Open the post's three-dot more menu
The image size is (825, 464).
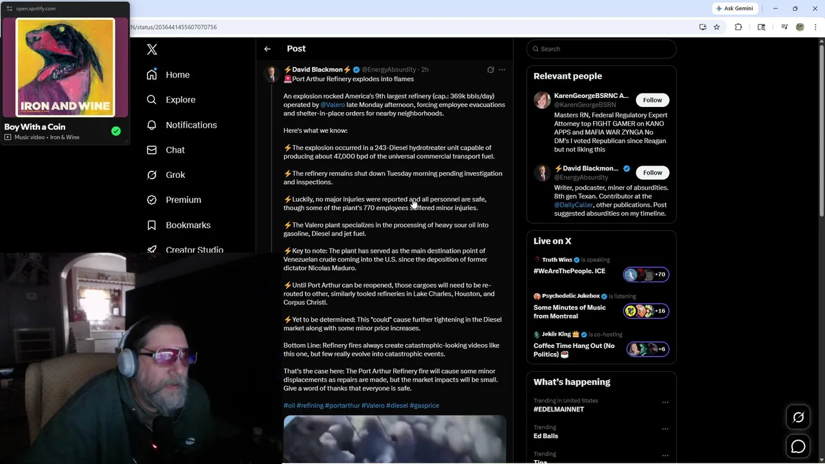(x=502, y=70)
